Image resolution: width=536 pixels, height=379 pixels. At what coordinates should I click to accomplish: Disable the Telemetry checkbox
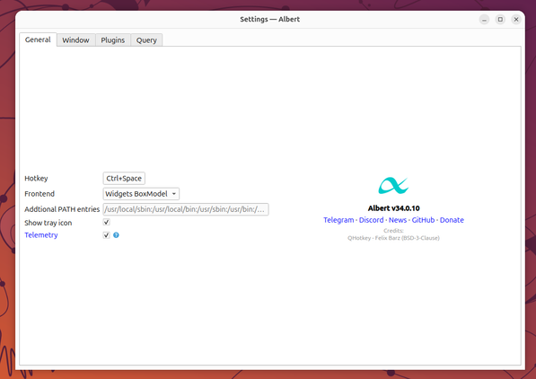pos(106,235)
